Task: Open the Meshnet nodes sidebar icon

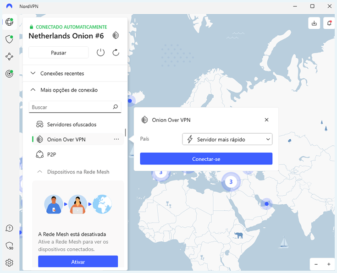Action: [9, 56]
